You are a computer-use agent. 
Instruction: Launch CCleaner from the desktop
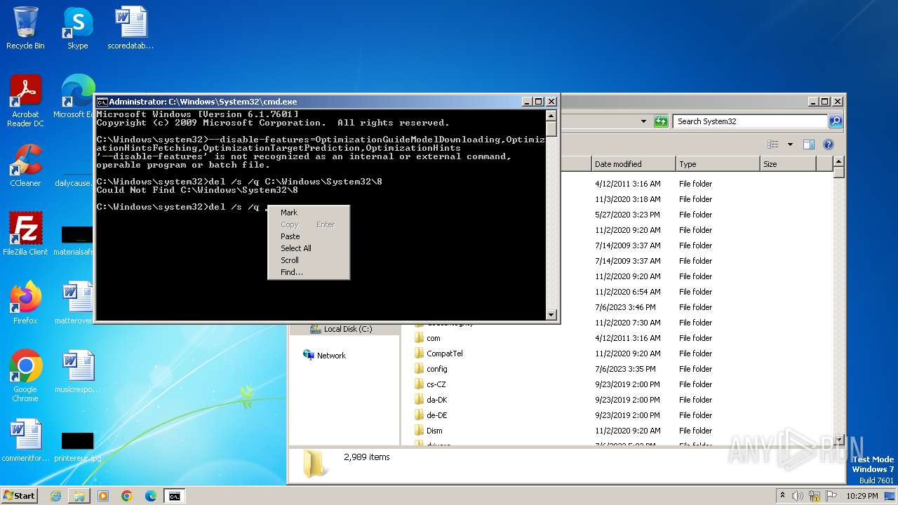pyautogui.click(x=25, y=166)
